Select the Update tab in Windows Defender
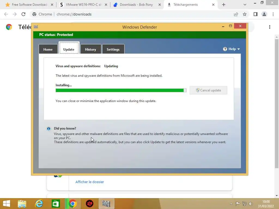 point(69,48)
